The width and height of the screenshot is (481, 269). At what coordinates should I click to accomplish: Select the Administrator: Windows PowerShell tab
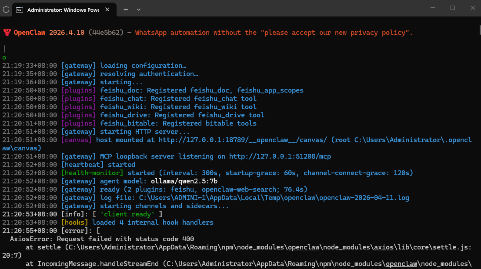pyautogui.click(x=64, y=10)
